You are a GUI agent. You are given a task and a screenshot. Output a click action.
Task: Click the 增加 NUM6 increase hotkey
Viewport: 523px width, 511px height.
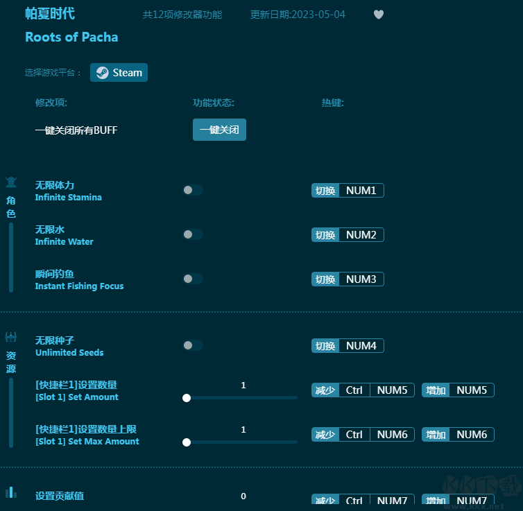(x=472, y=435)
